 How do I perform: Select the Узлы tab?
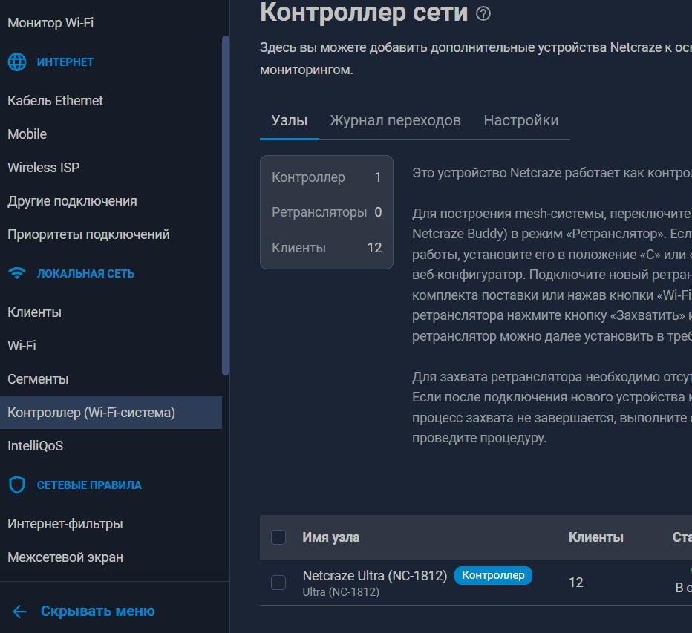click(x=290, y=120)
